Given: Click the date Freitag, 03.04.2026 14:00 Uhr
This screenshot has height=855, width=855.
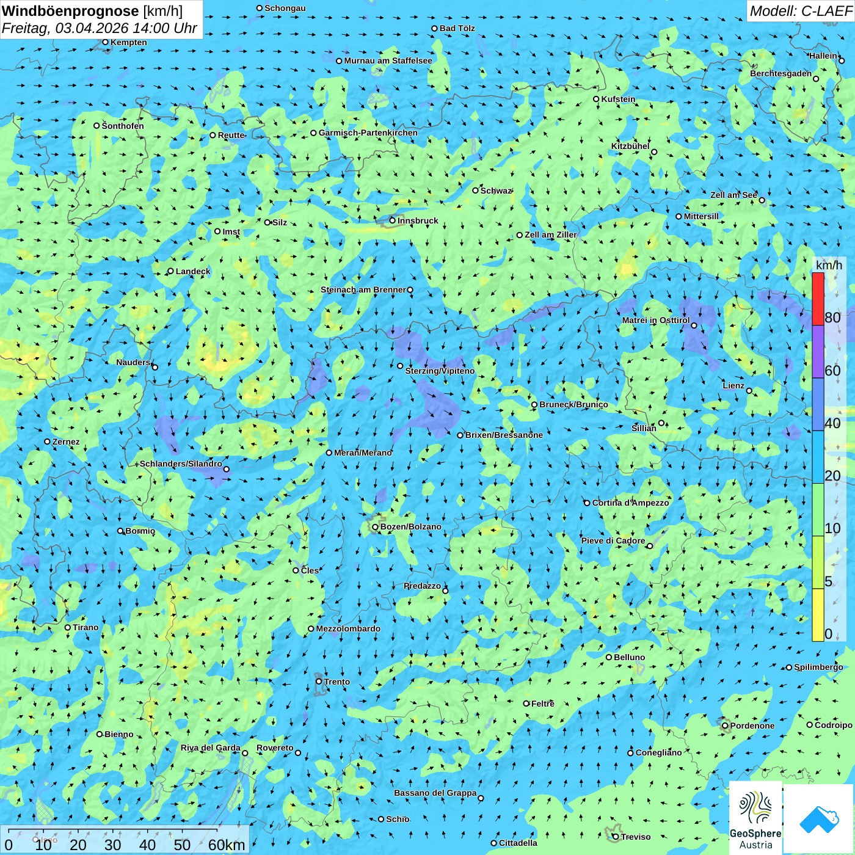Looking at the screenshot, I should (x=100, y=28).
